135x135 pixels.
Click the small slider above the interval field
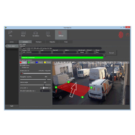46,88
